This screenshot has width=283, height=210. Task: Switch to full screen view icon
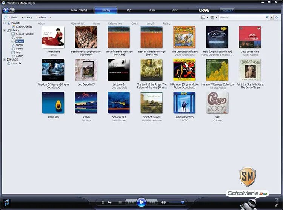(x=277, y=200)
